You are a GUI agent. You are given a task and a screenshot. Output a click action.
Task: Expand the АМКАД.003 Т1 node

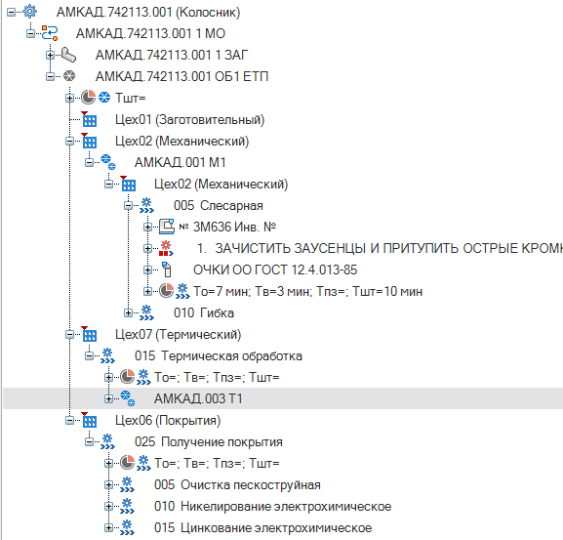tap(108, 398)
